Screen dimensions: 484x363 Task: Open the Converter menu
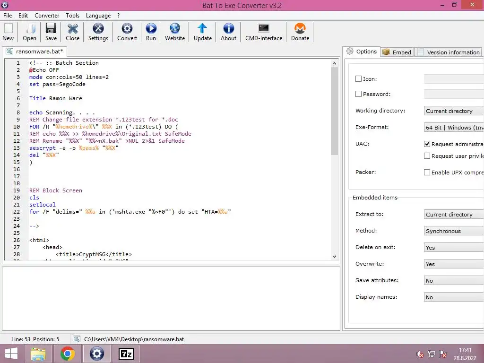47,16
